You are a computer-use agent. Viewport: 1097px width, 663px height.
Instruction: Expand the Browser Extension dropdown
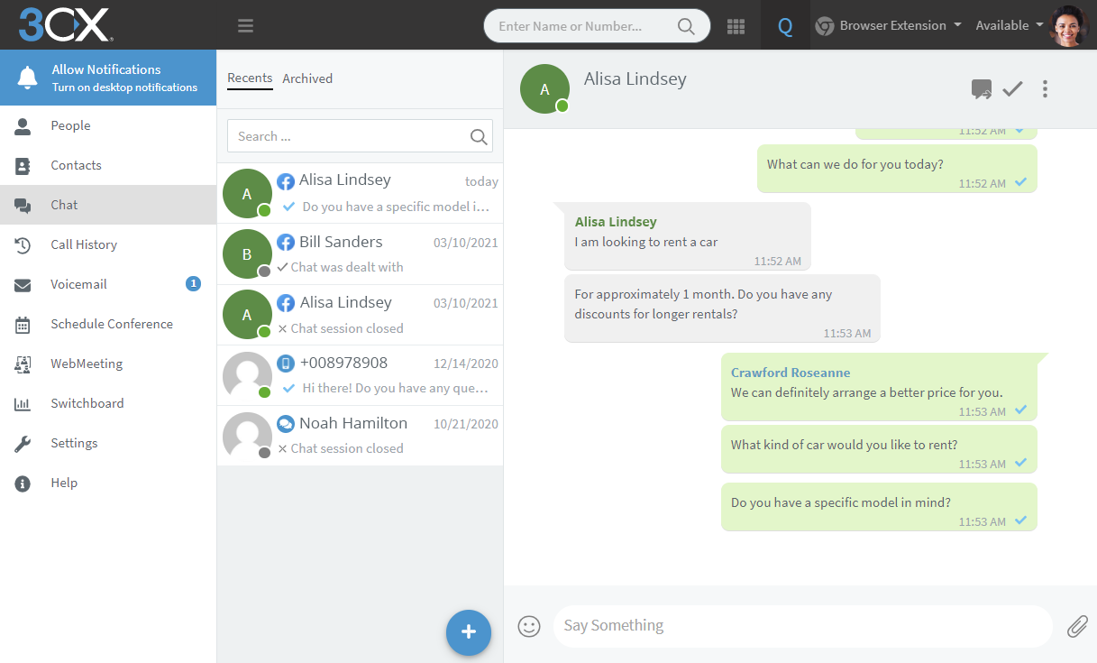888,25
